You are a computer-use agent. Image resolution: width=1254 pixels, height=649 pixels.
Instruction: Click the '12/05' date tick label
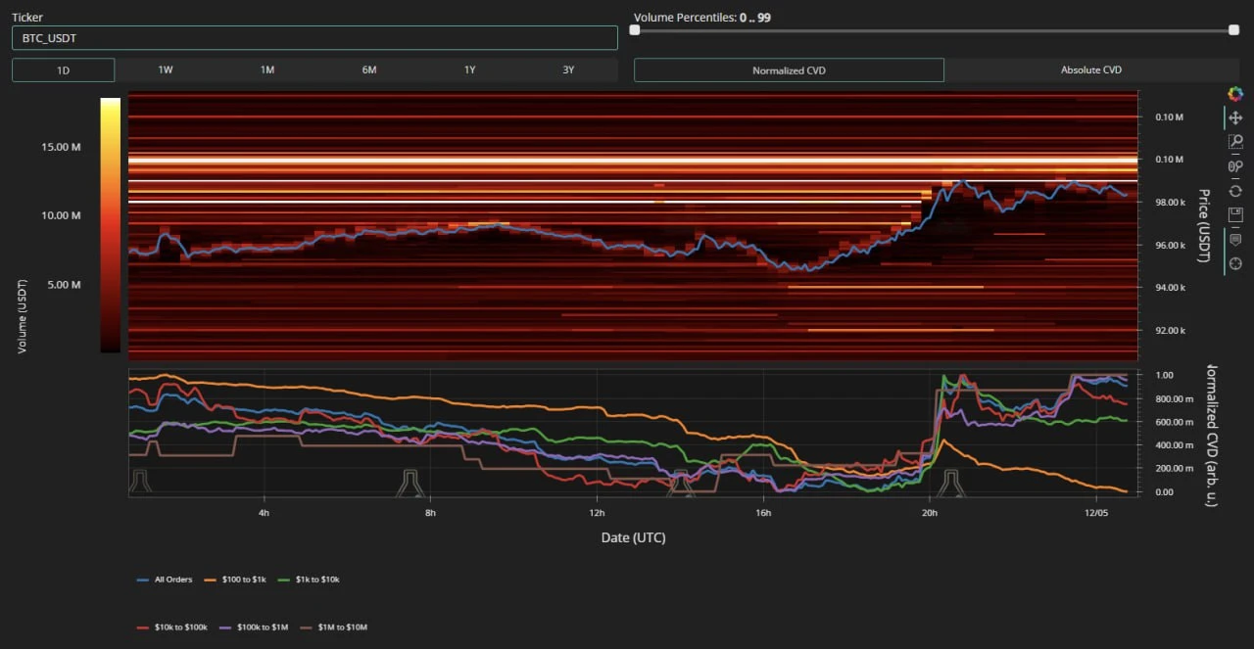(1096, 513)
